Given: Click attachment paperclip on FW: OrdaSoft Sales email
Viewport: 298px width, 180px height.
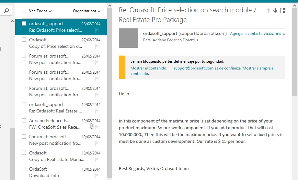Looking at the screenshot, I should tap(92, 126).
